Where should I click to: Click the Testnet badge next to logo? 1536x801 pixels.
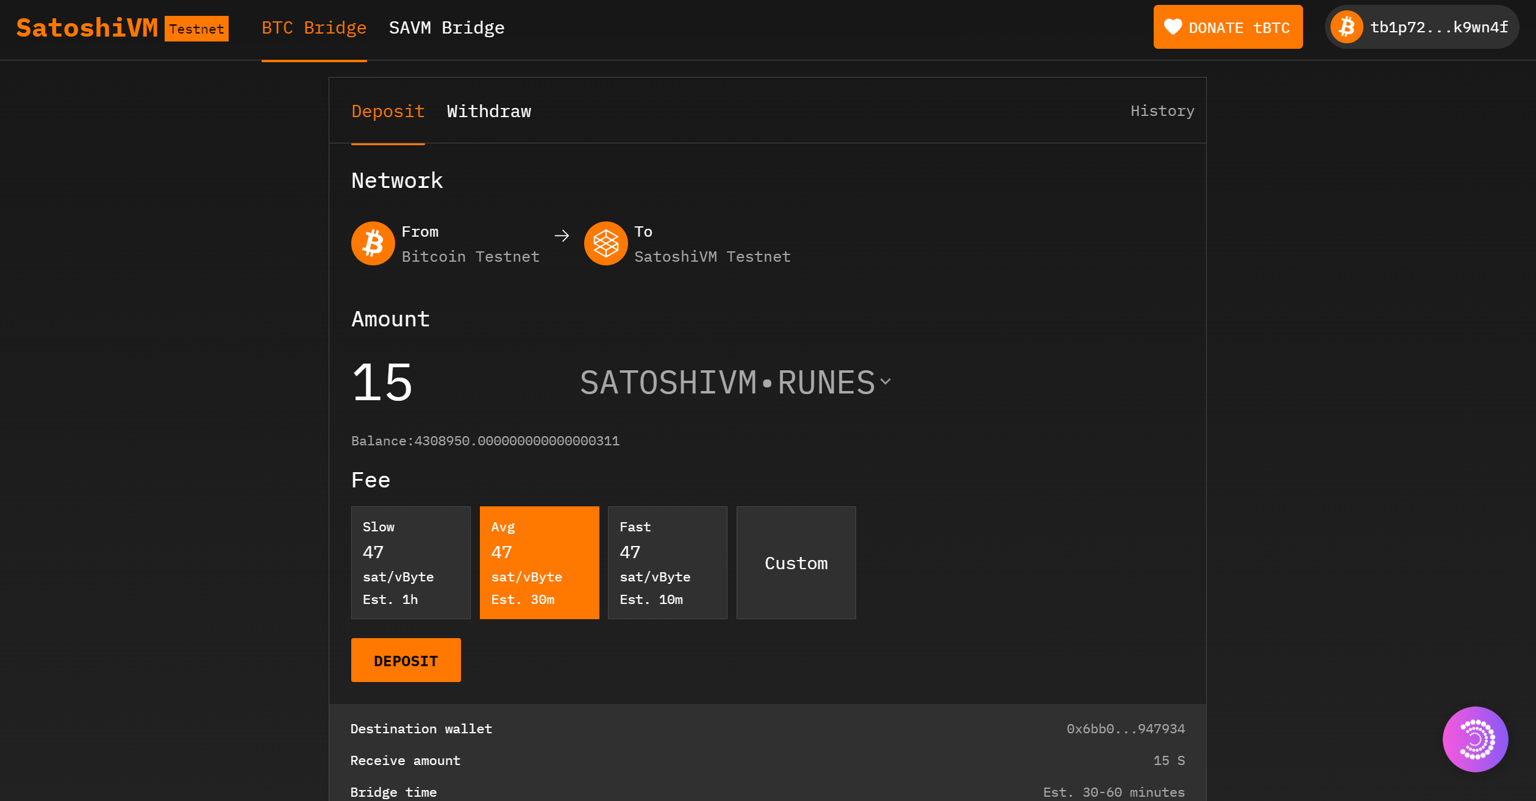click(196, 29)
